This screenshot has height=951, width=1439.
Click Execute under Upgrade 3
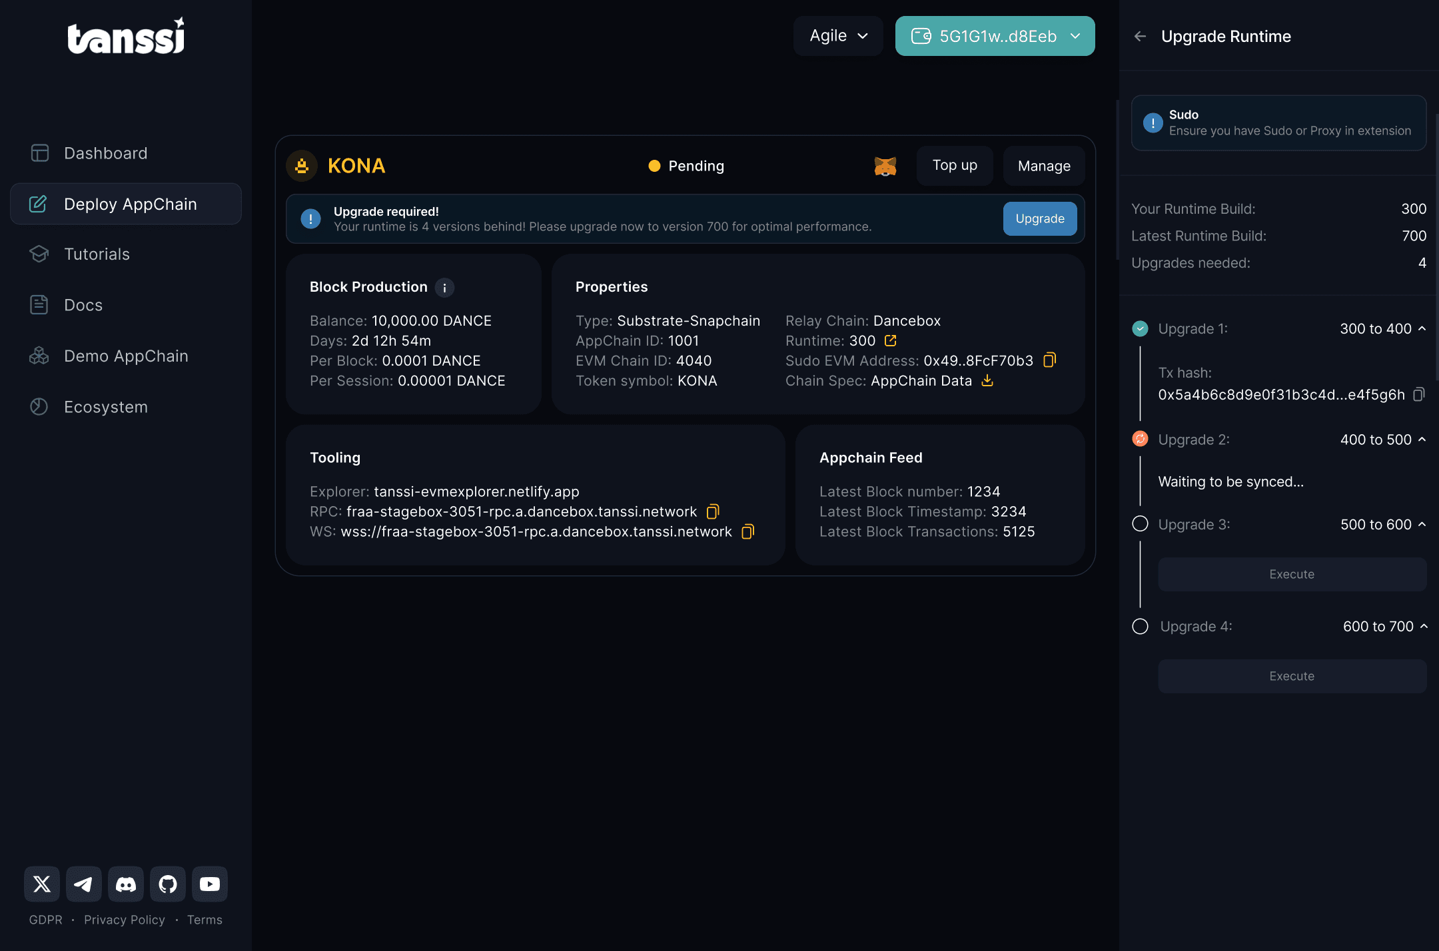click(1292, 574)
